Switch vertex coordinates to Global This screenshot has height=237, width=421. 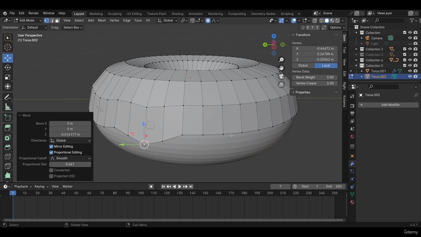click(x=303, y=66)
